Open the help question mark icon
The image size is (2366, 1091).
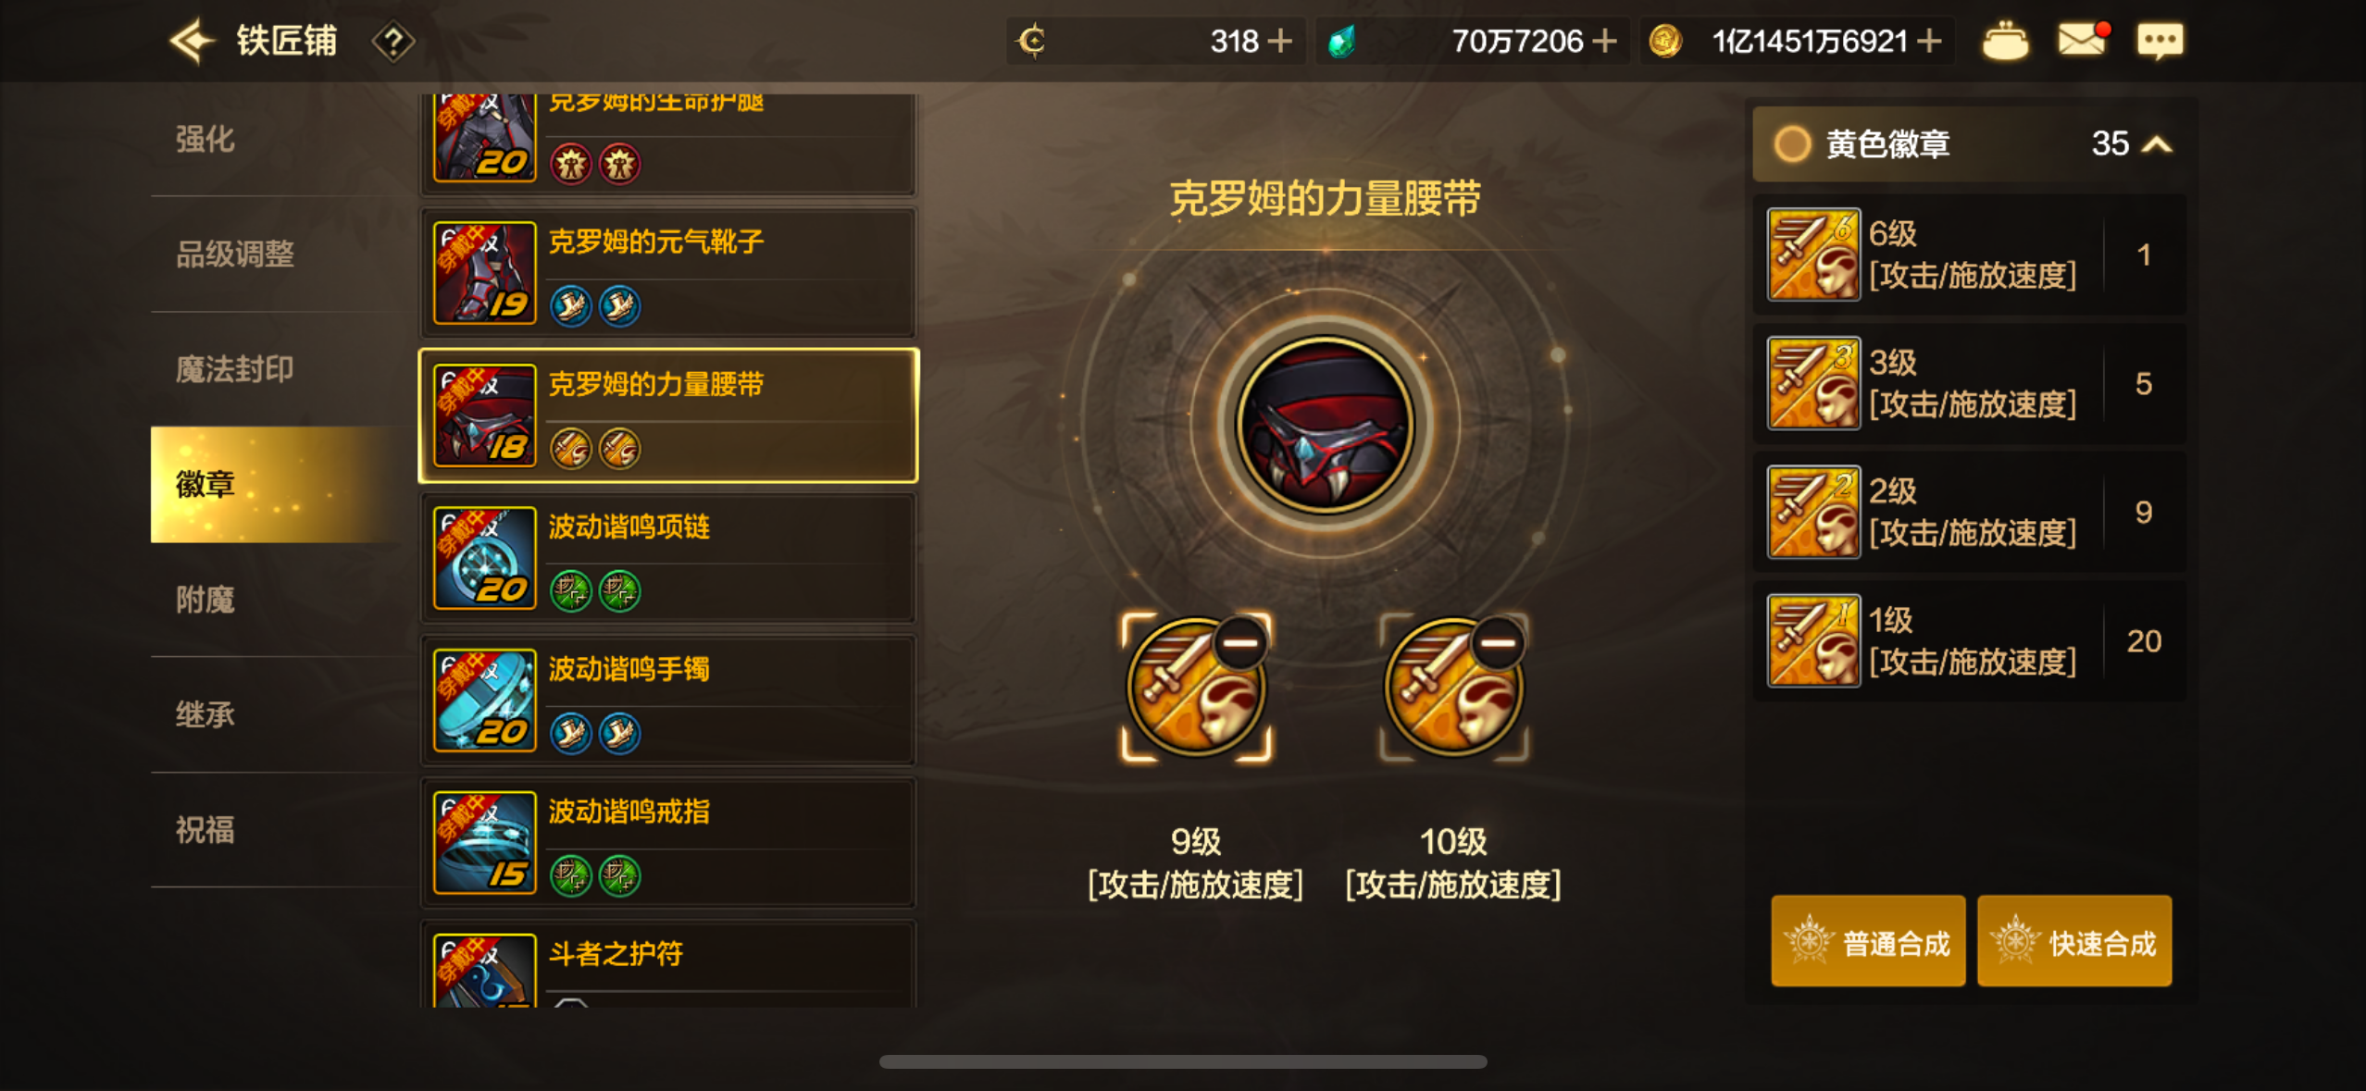393,42
